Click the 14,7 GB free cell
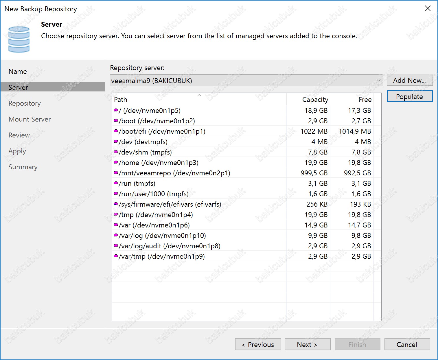This screenshot has width=438, height=360. click(359, 225)
